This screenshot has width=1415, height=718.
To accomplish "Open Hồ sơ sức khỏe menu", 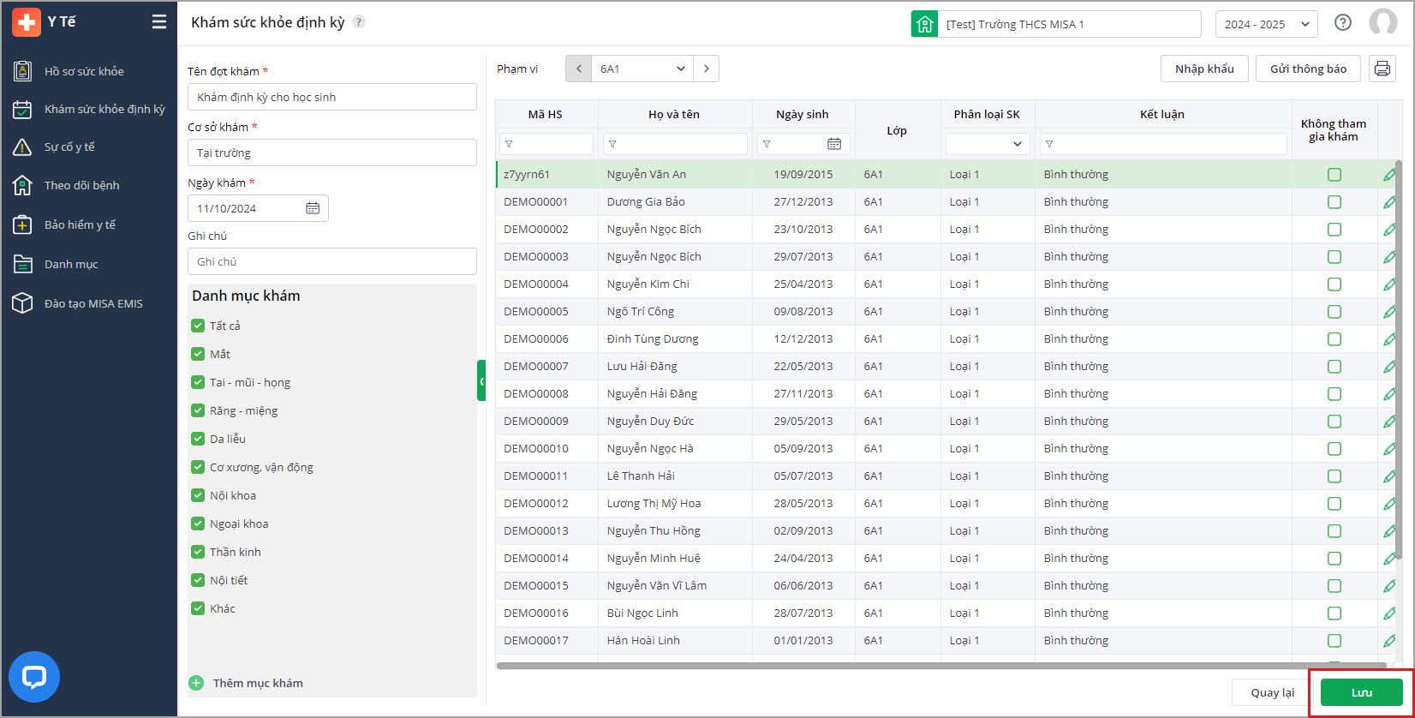I will click(x=84, y=71).
